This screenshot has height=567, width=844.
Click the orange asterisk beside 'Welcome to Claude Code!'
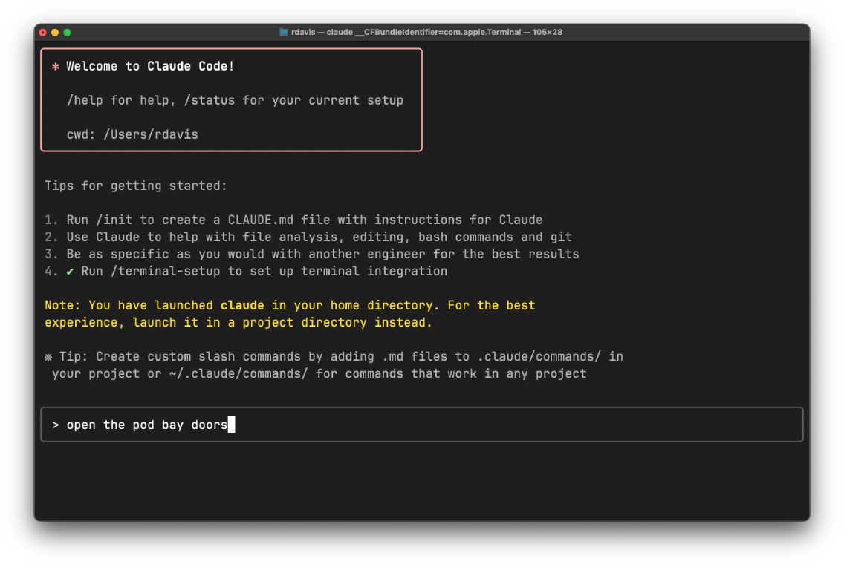click(x=56, y=67)
